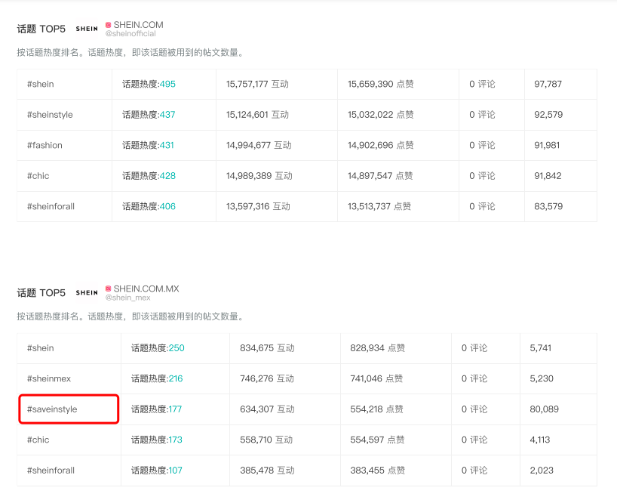Select the 15,757,177 互动 value
The height and width of the screenshot is (500, 617).
coord(257,84)
